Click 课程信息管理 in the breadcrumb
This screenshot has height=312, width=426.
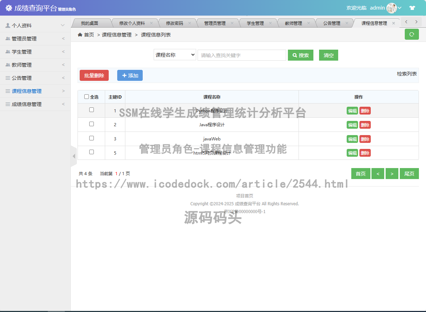(117, 35)
